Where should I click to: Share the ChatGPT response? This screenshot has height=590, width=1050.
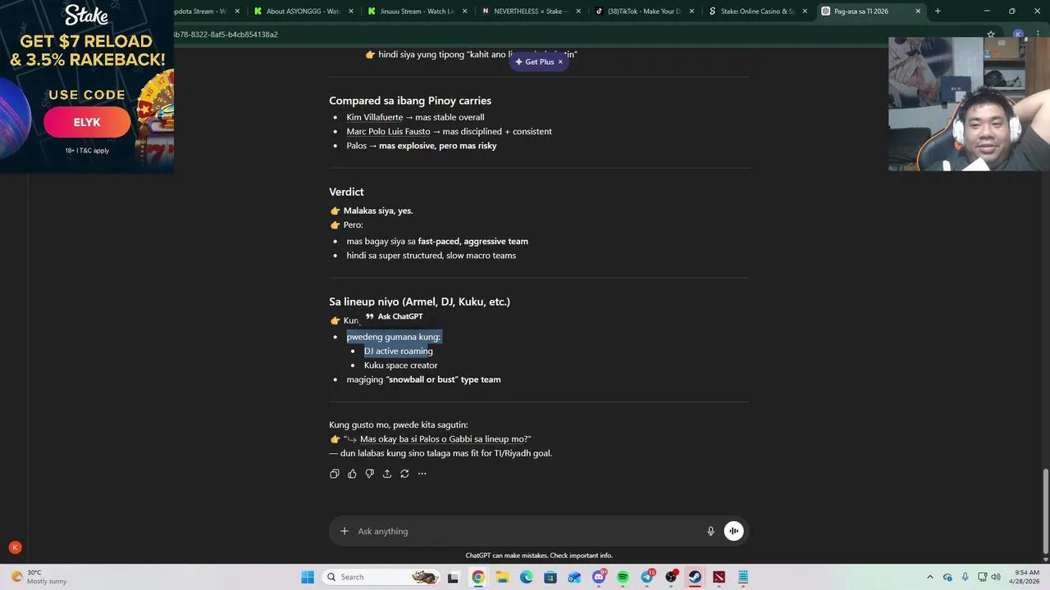(387, 474)
